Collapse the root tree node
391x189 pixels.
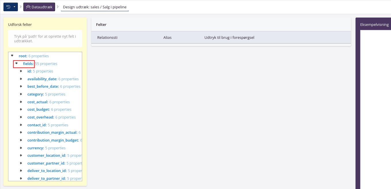coord(12,56)
